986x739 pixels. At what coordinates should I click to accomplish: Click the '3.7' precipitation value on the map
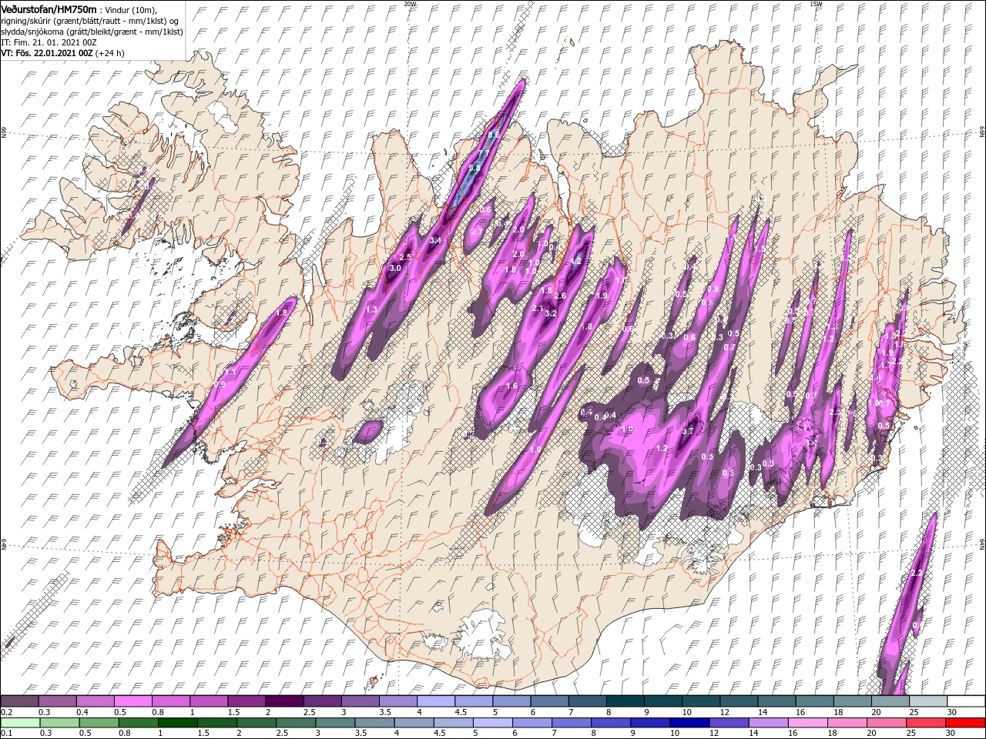pyautogui.click(x=688, y=432)
